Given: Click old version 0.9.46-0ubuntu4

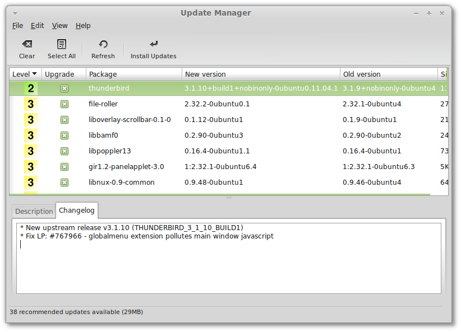Looking at the screenshot, I should pos(372,183).
